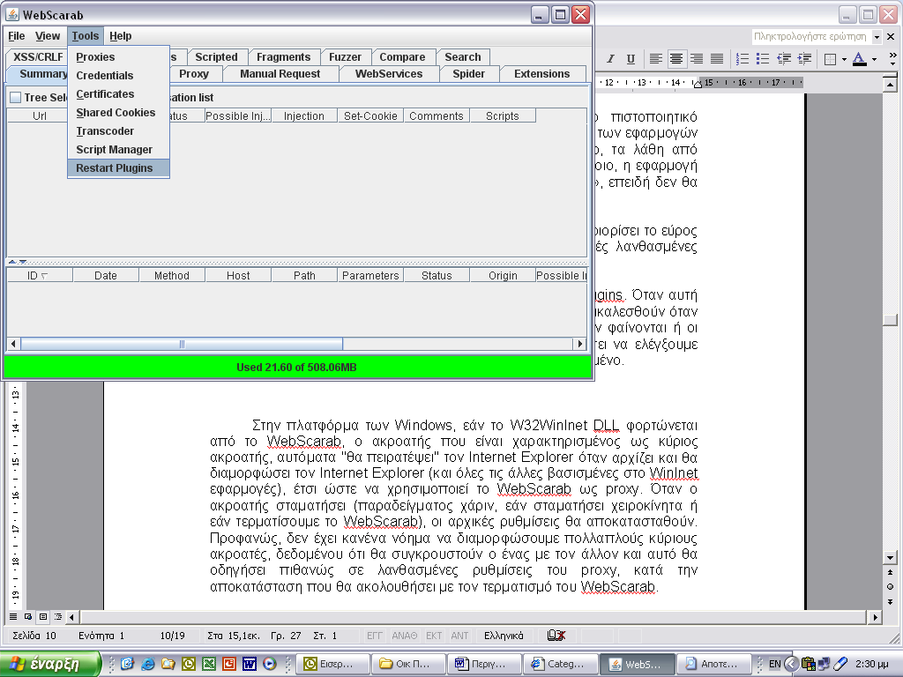The width and height of the screenshot is (903, 677).
Task: Collapse split pane with up arrow
Action: pyautogui.click(x=12, y=261)
